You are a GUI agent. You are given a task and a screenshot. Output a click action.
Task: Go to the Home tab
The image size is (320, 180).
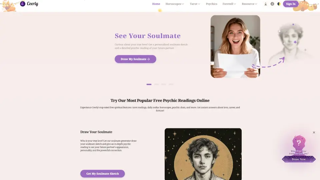[x=156, y=4]
